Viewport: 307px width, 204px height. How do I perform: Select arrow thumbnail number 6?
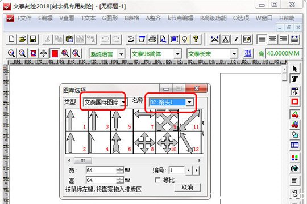click(x=122, y=142)
